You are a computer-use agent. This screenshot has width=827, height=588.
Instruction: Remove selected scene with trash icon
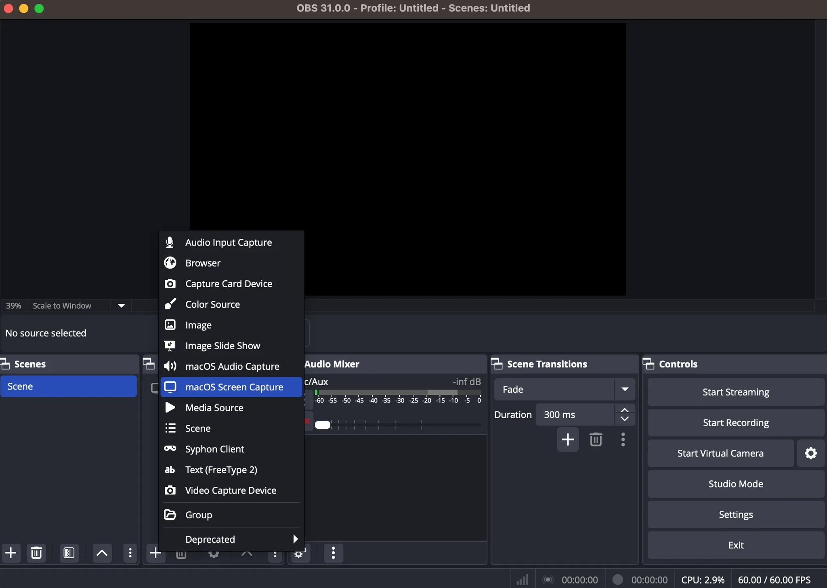pos(36,553)
